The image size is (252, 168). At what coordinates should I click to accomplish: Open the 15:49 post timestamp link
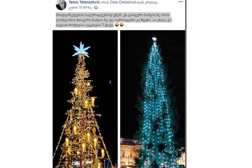(81, 8)
